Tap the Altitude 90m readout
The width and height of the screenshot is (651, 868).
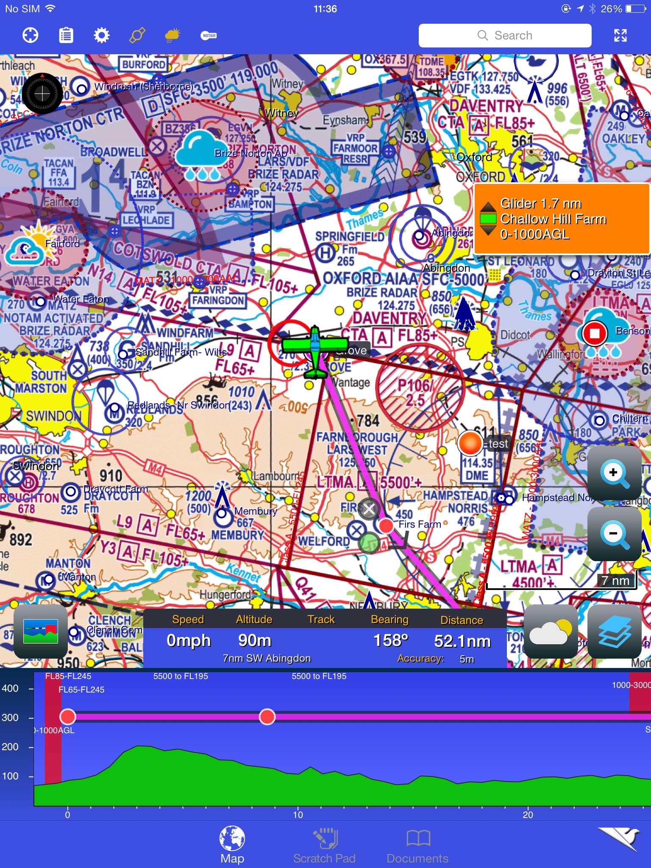point(254,640)
